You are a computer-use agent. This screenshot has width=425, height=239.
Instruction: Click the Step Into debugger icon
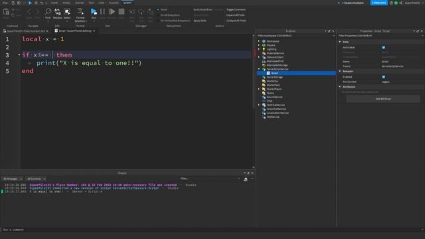pyautogui.click(x=132, y=12)
